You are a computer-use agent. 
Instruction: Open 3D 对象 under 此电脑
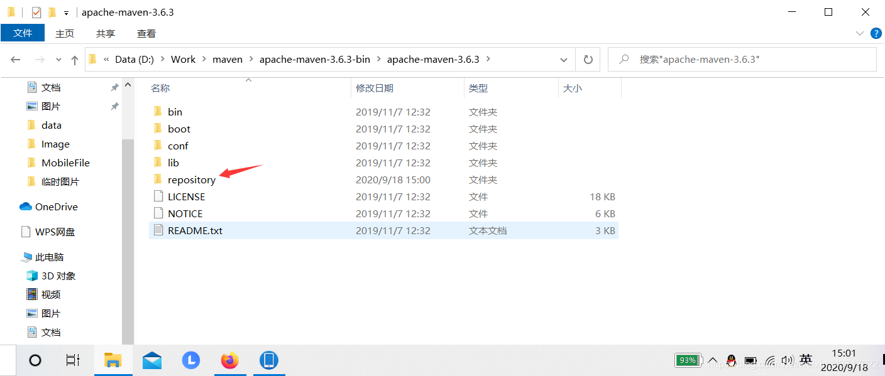pos(58,276)
